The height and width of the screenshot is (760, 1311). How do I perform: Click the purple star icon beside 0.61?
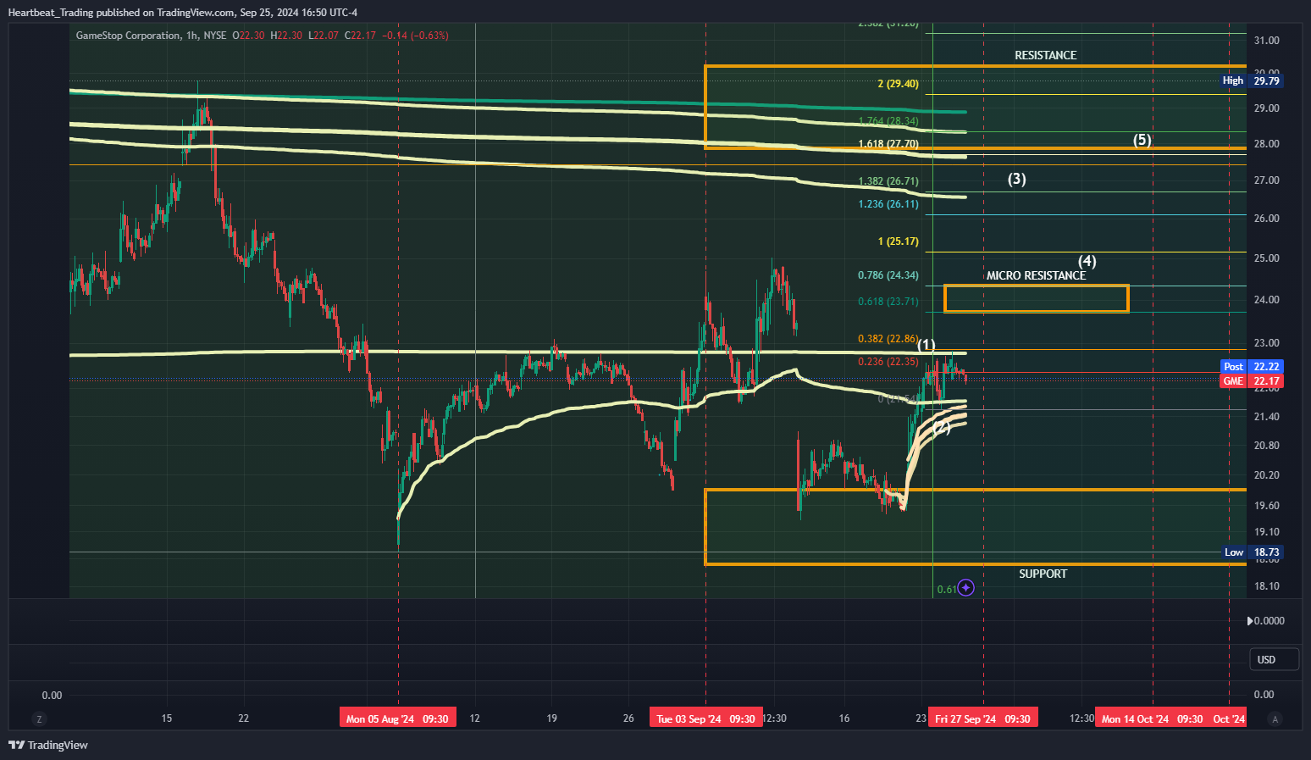pos(965,588)
